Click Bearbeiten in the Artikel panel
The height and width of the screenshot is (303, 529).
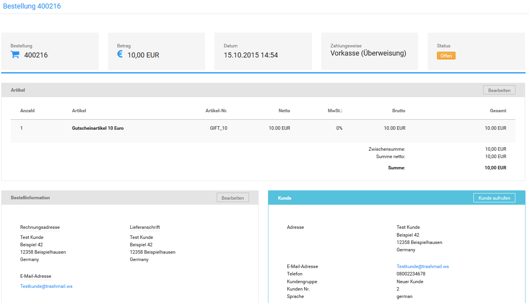click(x=499, y=90)
